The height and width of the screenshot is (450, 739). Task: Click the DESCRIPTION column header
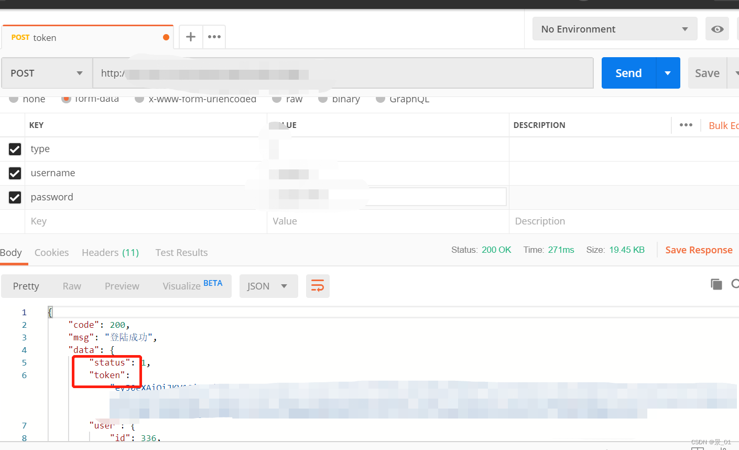(x=539, y=125)
